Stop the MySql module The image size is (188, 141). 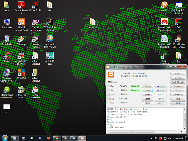(x=147, y=90)
